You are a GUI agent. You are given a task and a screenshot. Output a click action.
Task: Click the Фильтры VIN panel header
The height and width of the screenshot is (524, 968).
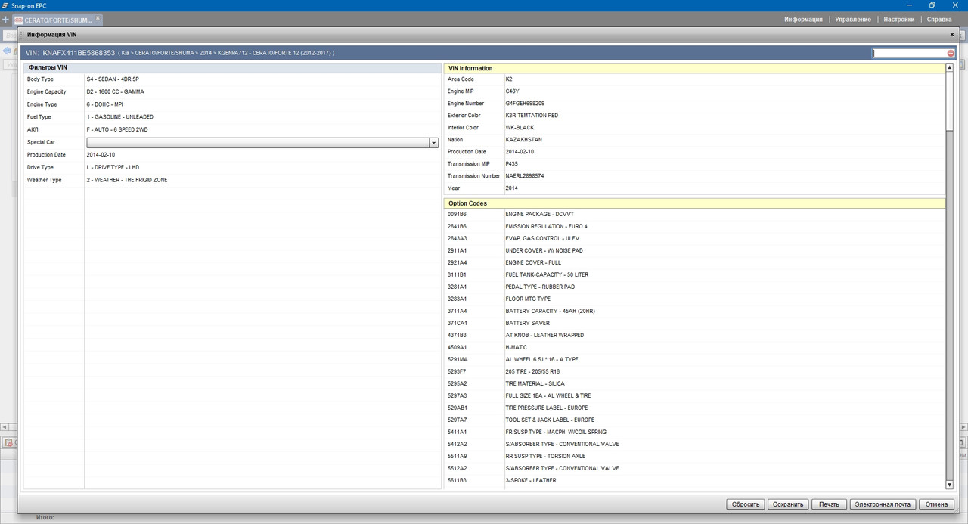pyautogui.click(x=231, y=68)
